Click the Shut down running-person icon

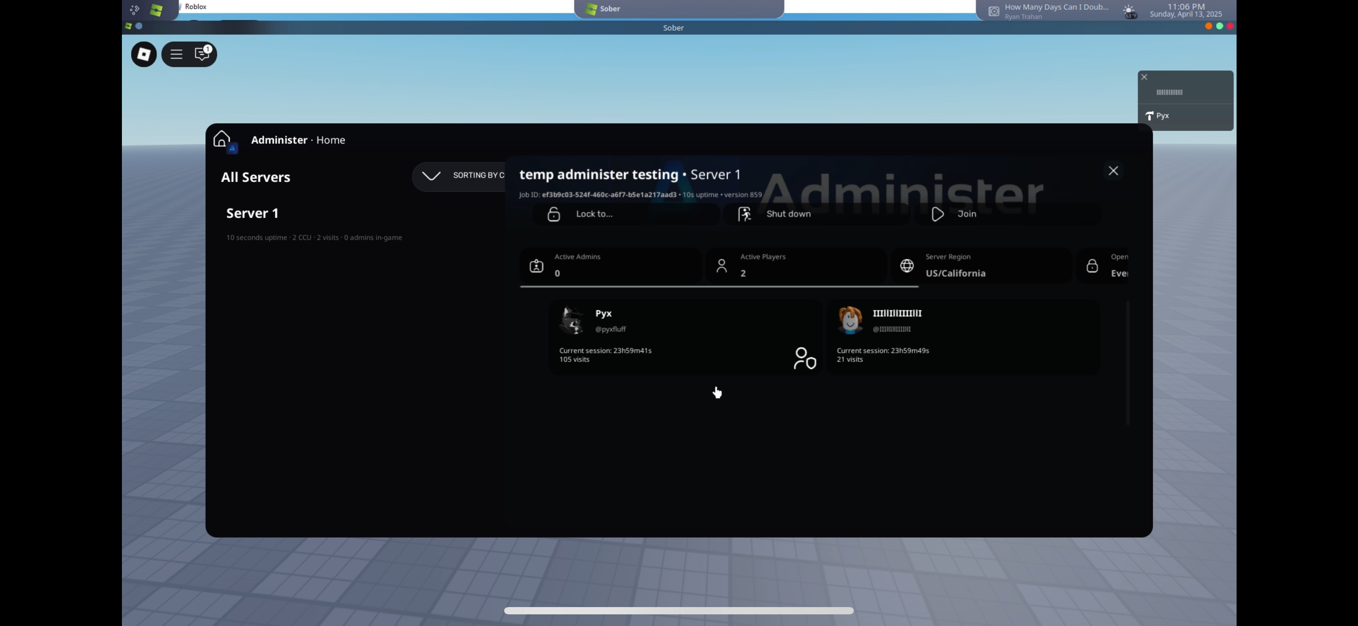(x=745, y=214)
